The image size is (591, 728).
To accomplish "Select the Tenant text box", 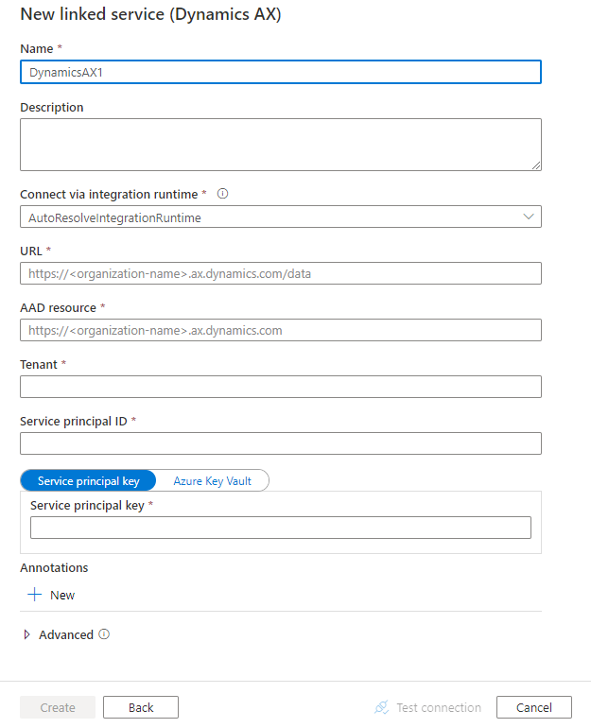I will coord(280,387).
